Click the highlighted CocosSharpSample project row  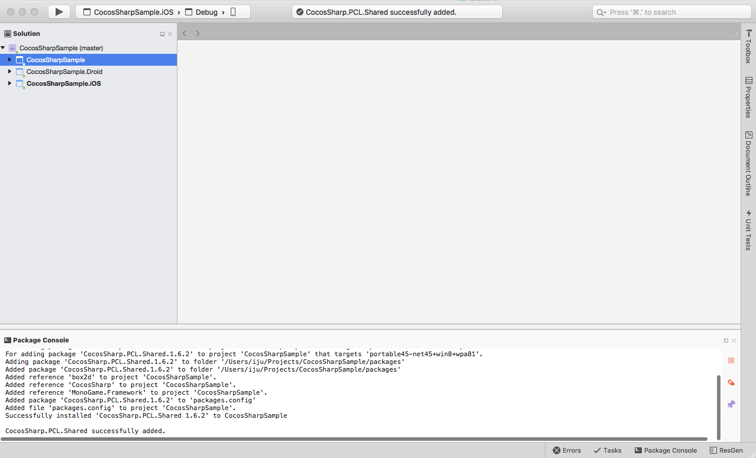tap(88, 60)
